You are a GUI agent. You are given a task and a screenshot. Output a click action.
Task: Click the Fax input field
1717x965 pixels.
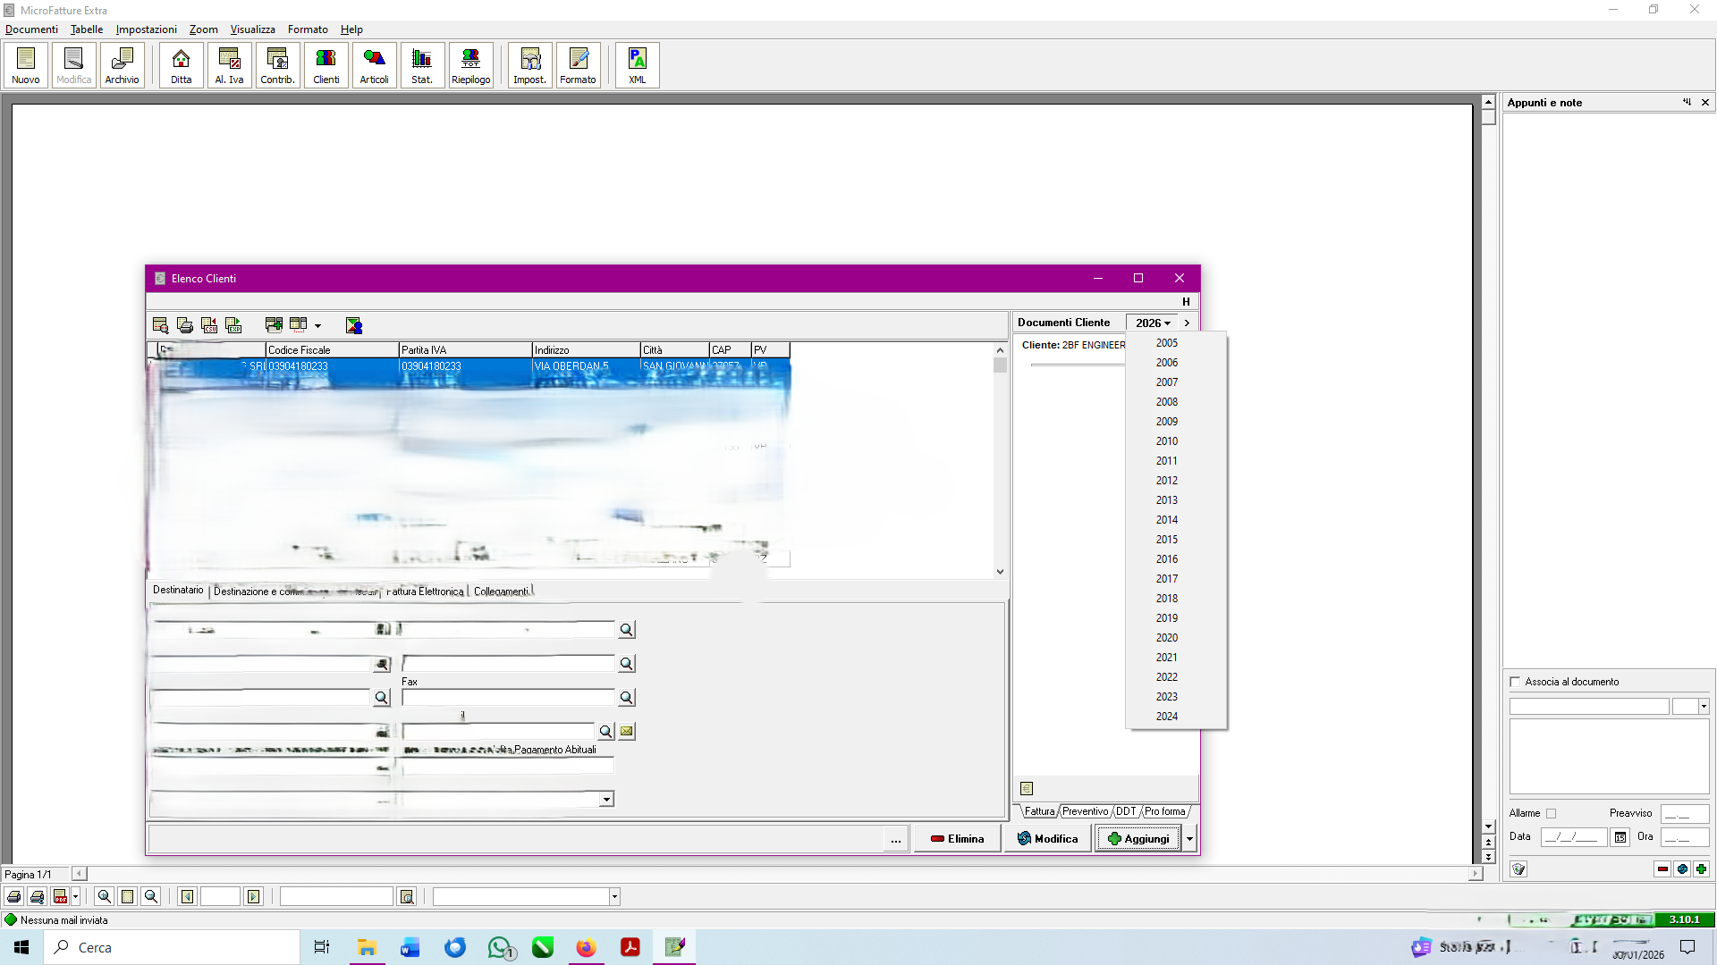tap(507, 698)
